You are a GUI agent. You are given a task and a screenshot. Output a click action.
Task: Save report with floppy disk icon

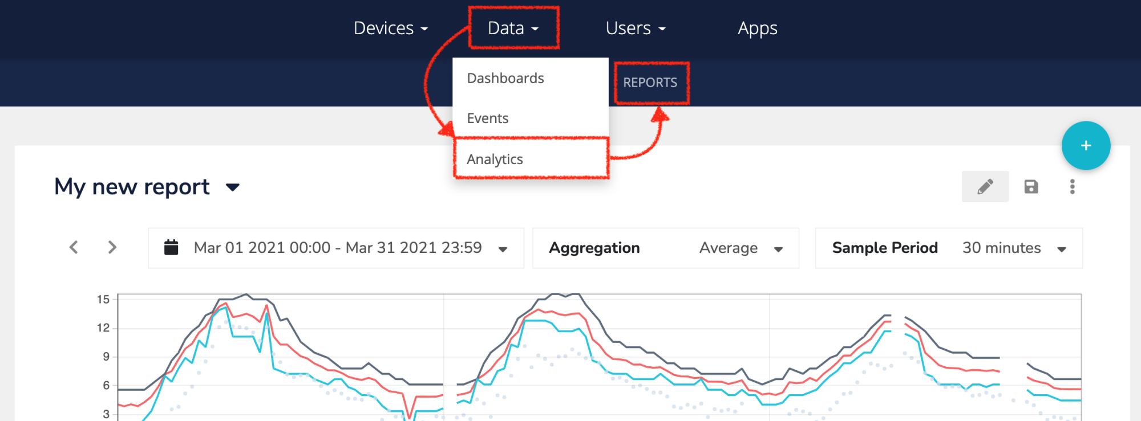click(x=1031, y=186)
